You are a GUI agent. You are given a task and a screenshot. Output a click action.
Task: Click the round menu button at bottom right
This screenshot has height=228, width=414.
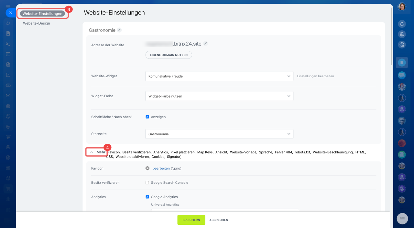point(402,219)
